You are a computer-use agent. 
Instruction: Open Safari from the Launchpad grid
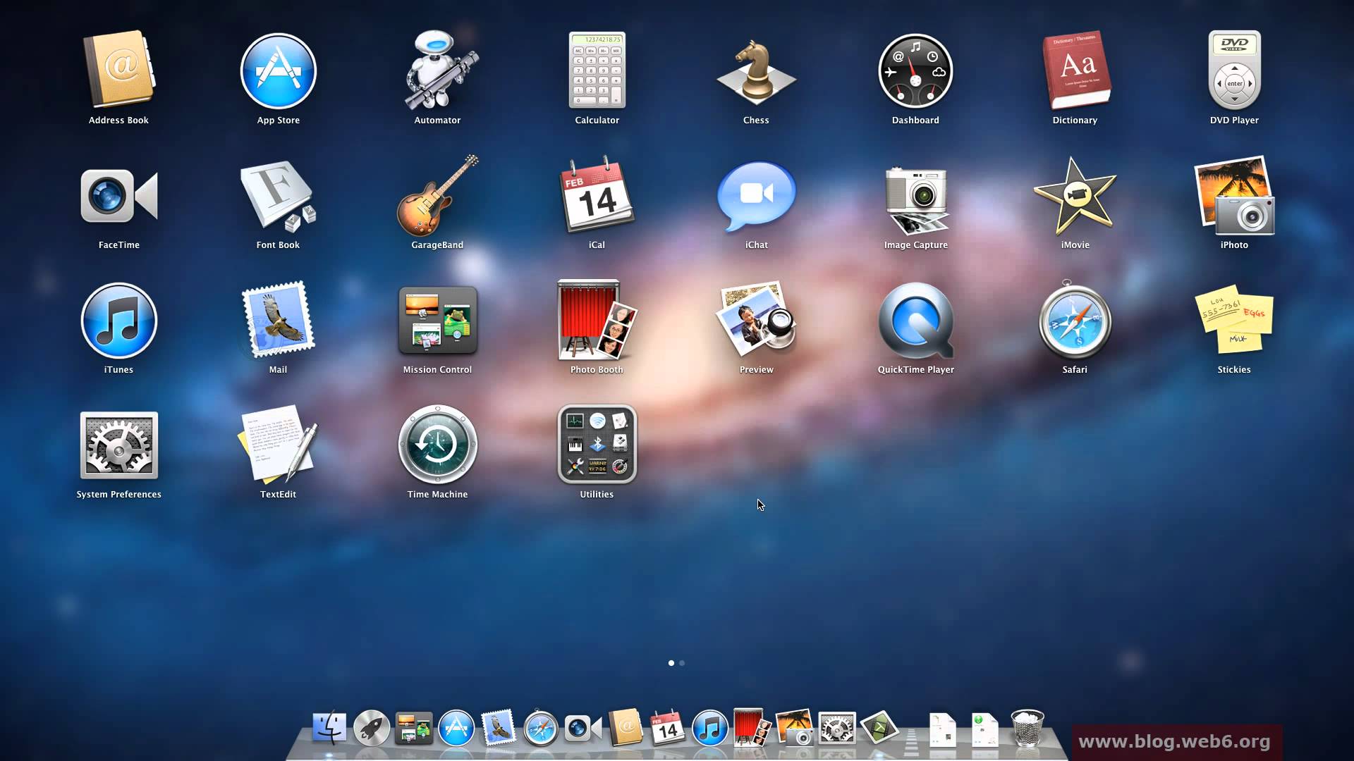1075,321
